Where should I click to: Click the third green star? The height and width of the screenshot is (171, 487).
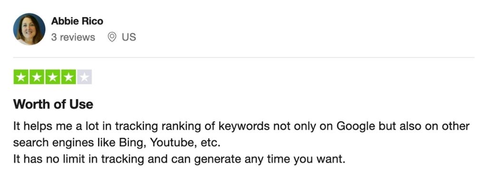coord(52,77)
